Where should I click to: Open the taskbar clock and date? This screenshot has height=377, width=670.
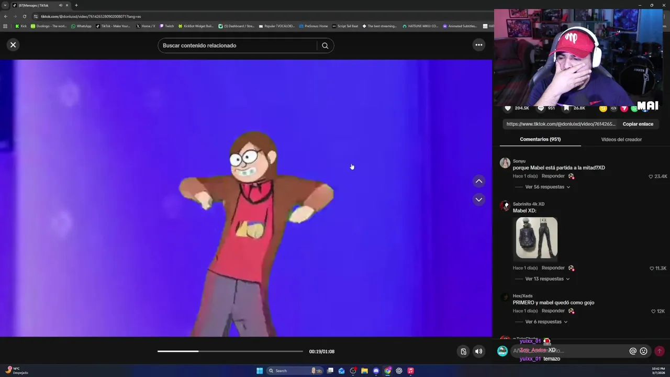tap(658, 371)
